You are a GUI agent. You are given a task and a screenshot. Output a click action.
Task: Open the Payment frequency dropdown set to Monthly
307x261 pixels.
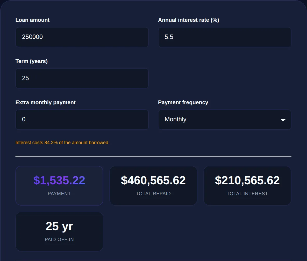click(225, 119)
